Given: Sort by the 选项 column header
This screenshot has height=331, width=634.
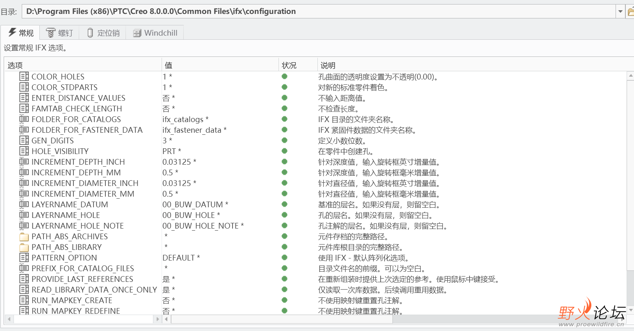Looking at the screenshot, I should point(83,65).
